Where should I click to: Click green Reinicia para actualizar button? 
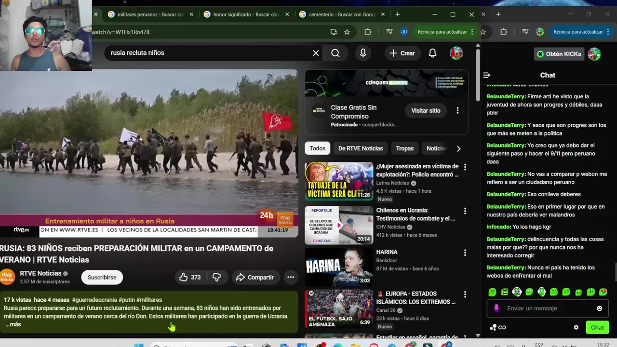click(442, 32)
